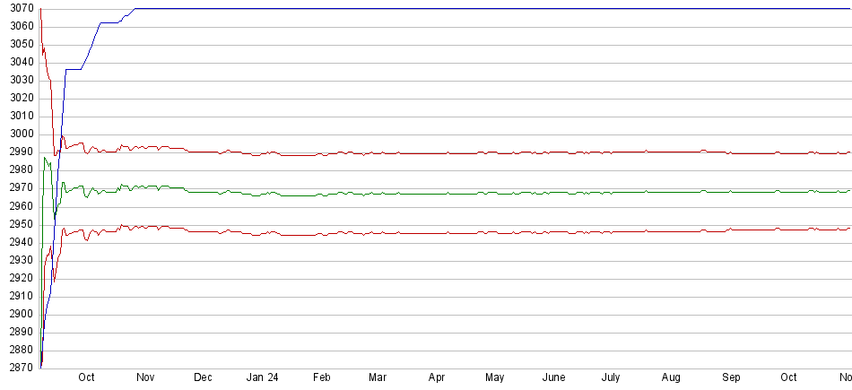Image resolution: width=852 pixels, height=390 pixels.
Task: Click the lowest red line above Mar
Action: [x=378, y=233]
